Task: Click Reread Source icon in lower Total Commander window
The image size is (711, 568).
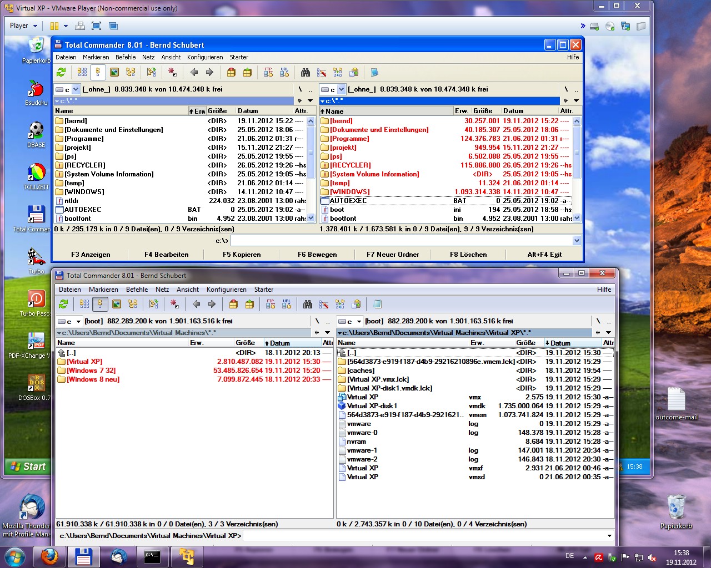Action: 63,304
